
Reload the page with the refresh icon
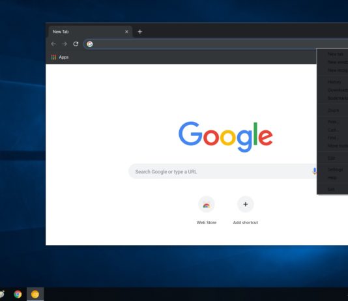[x=76, y=44]
